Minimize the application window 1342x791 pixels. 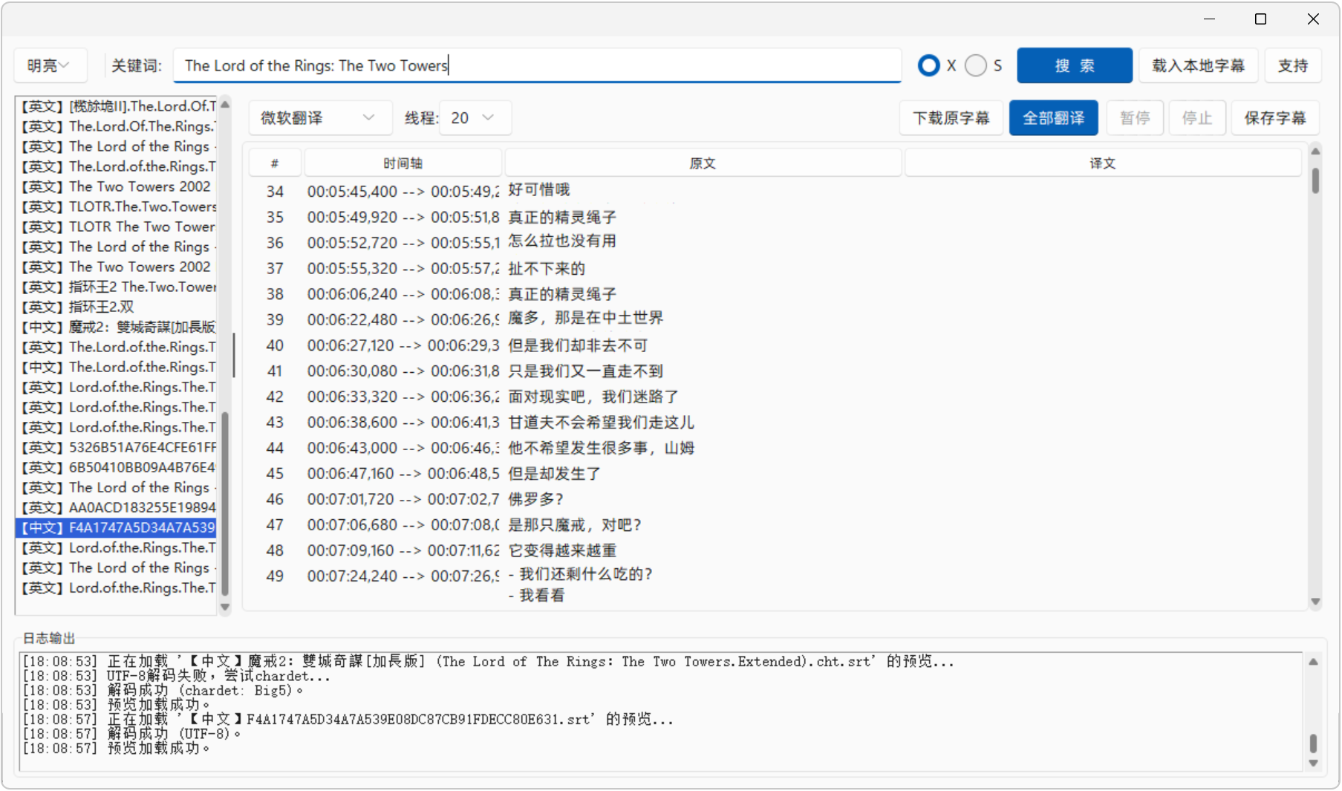[x=1209, y=19]
